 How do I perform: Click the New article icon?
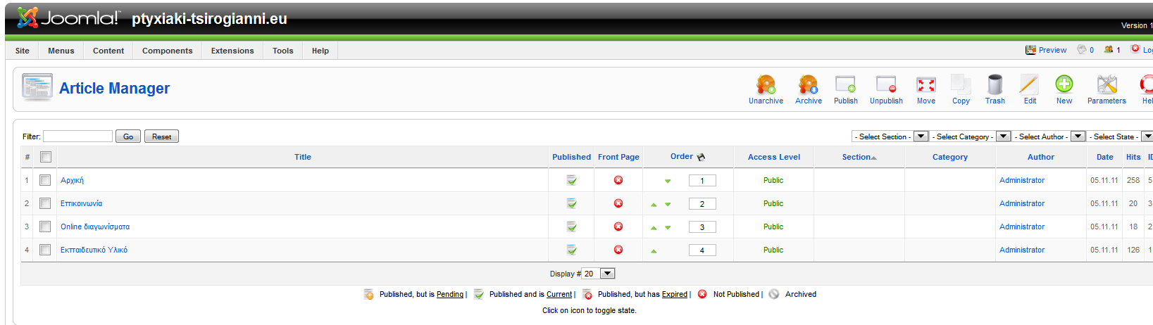1064,85
